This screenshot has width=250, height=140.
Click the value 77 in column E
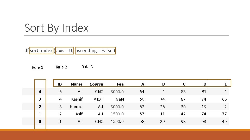pyautogui.click(x=224, y=114)
